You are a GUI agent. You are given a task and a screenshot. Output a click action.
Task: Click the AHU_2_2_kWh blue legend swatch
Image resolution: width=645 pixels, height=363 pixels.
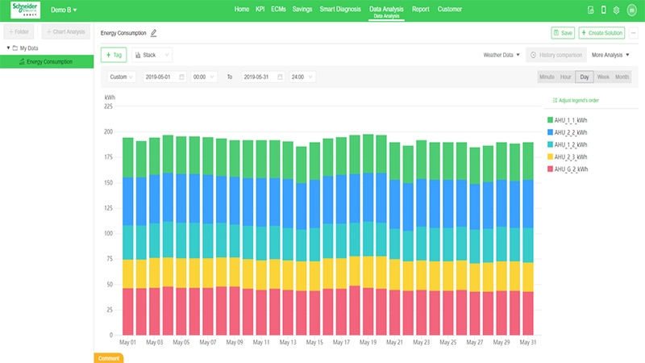pyautogui.click(x=550, y=131)
